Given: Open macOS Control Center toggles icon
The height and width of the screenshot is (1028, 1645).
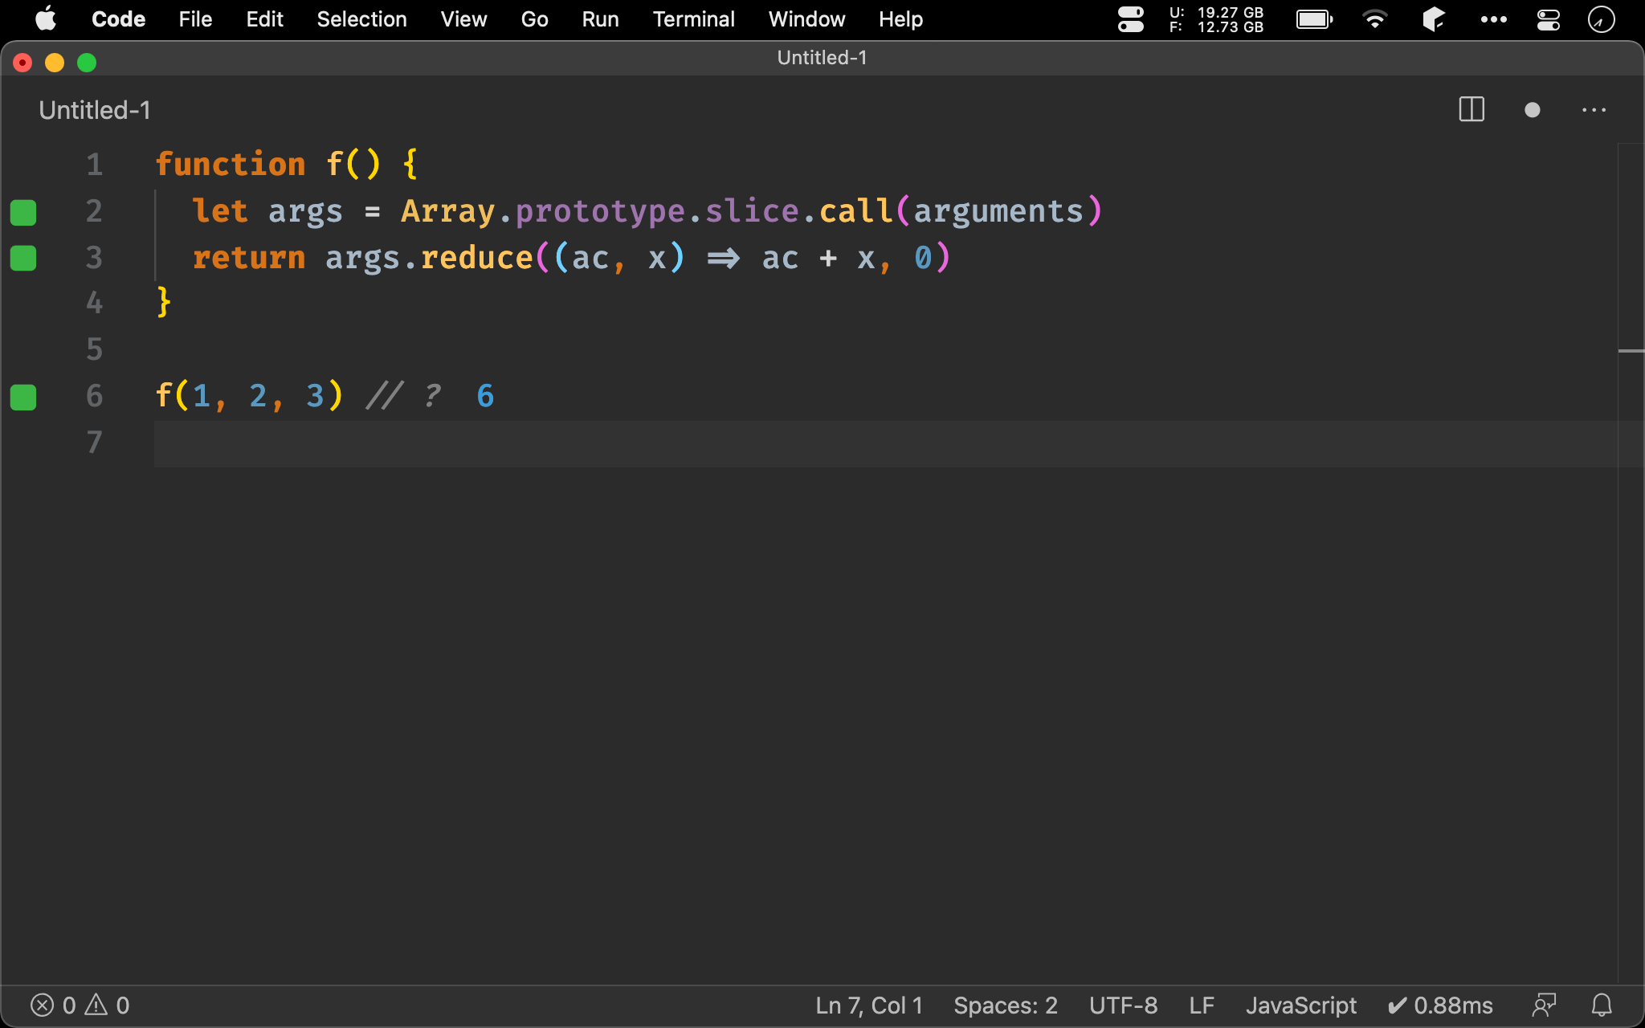Looking at the screenshot, I should tap(1548, 19).
